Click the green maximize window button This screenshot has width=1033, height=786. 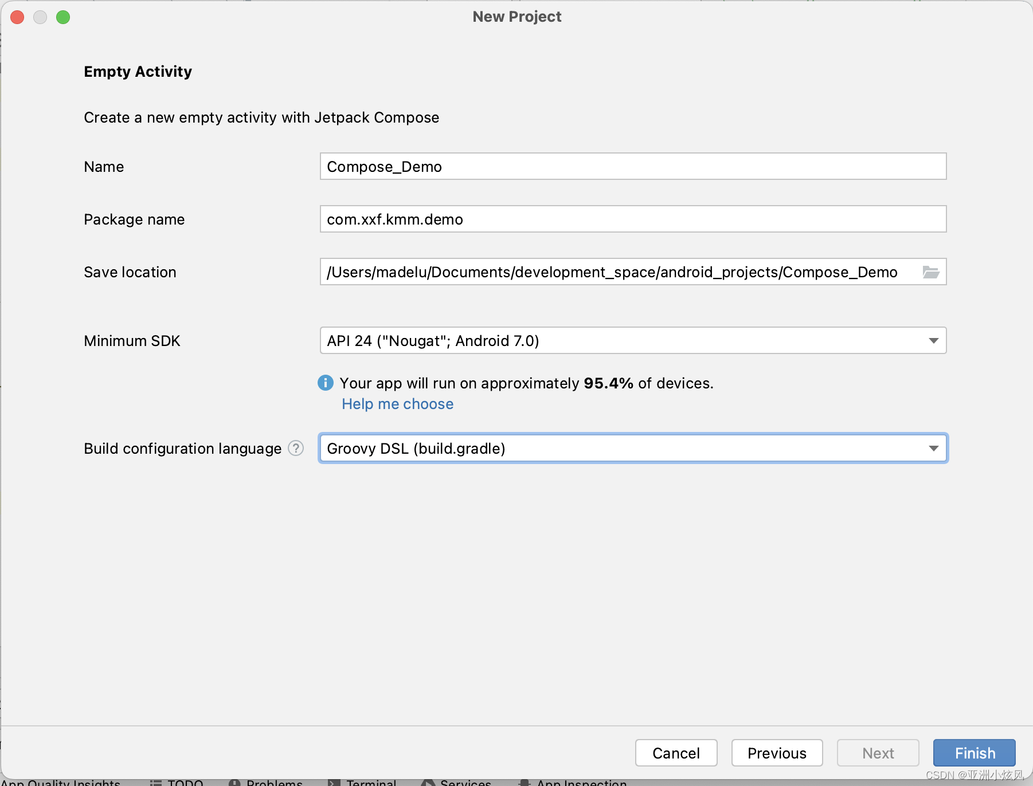click(63, 17)
